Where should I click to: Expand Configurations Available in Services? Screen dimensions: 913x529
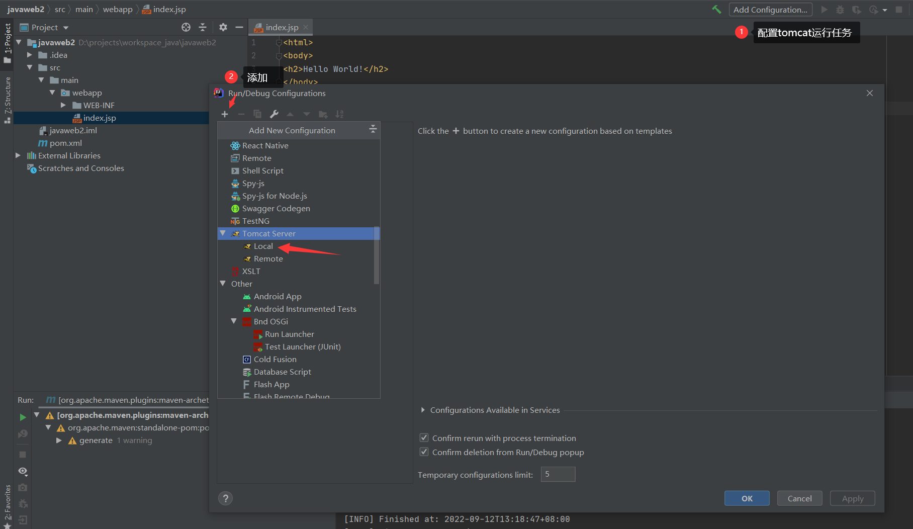tap(423, 410)
